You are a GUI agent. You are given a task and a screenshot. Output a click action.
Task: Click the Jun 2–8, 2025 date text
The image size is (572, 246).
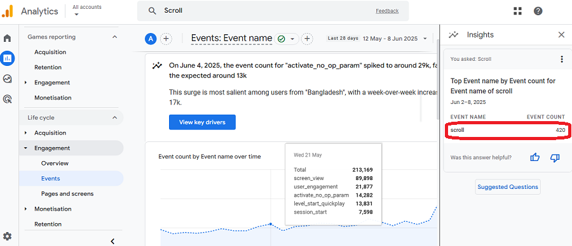(x=468, y=102)
